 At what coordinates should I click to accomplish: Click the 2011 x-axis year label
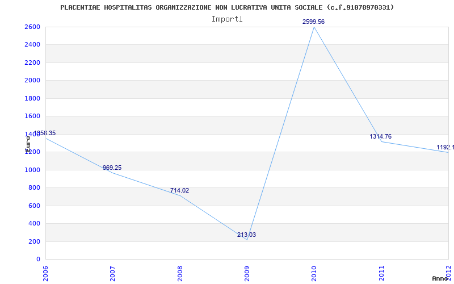[381, 273]
